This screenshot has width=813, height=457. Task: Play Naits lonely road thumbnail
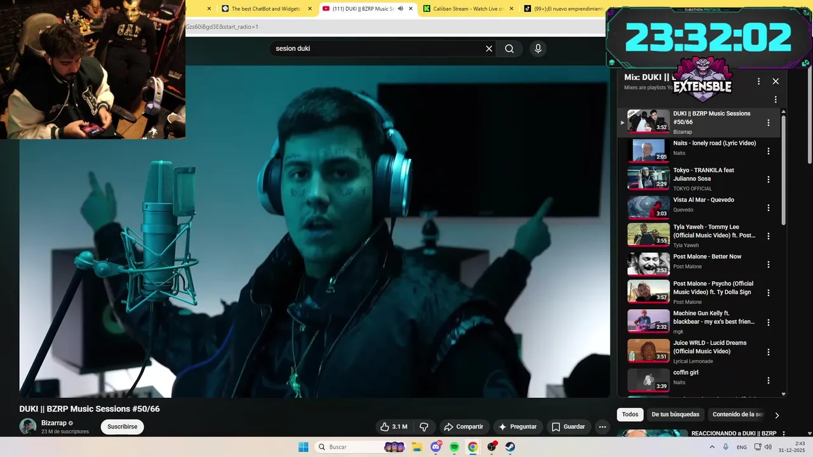pyautogui.click(x=648, y=150)
